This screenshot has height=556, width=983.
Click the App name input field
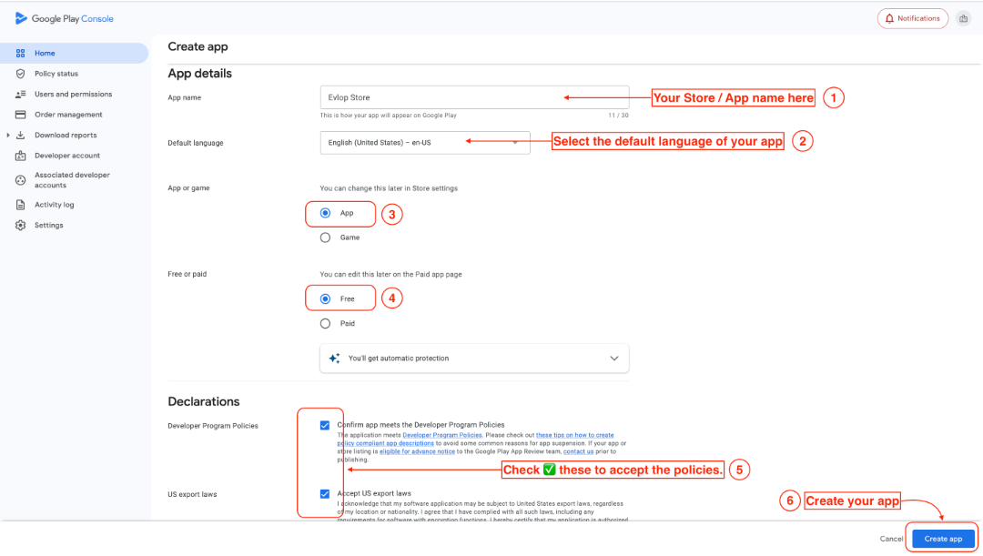(x=474, y=97)
